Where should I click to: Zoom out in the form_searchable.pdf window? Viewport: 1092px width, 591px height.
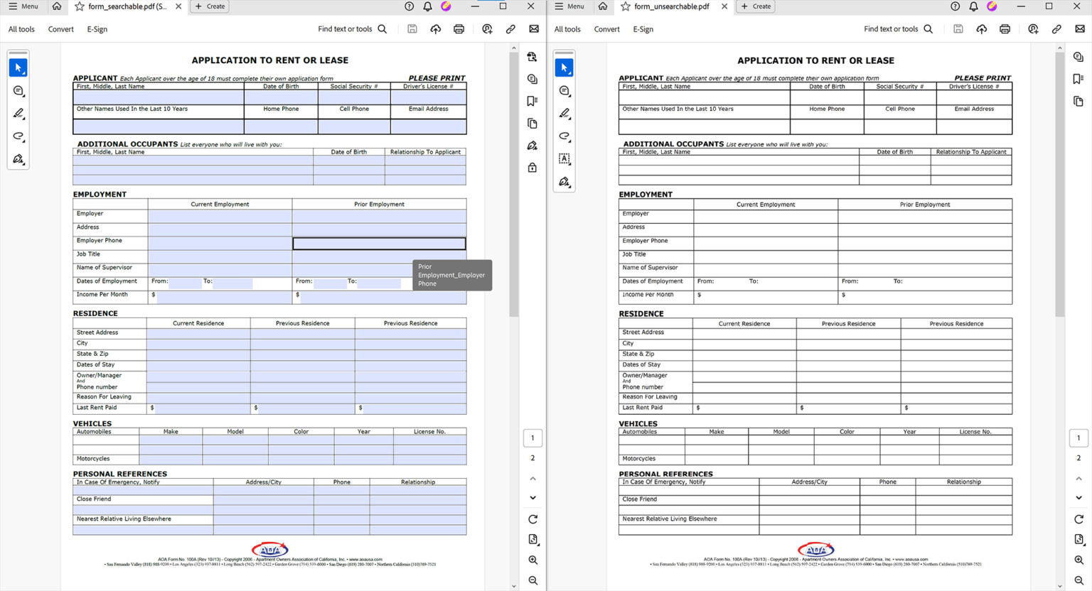(x=532, y=580)
